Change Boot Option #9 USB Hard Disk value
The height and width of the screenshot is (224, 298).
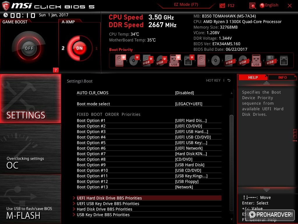pos(189,164)
